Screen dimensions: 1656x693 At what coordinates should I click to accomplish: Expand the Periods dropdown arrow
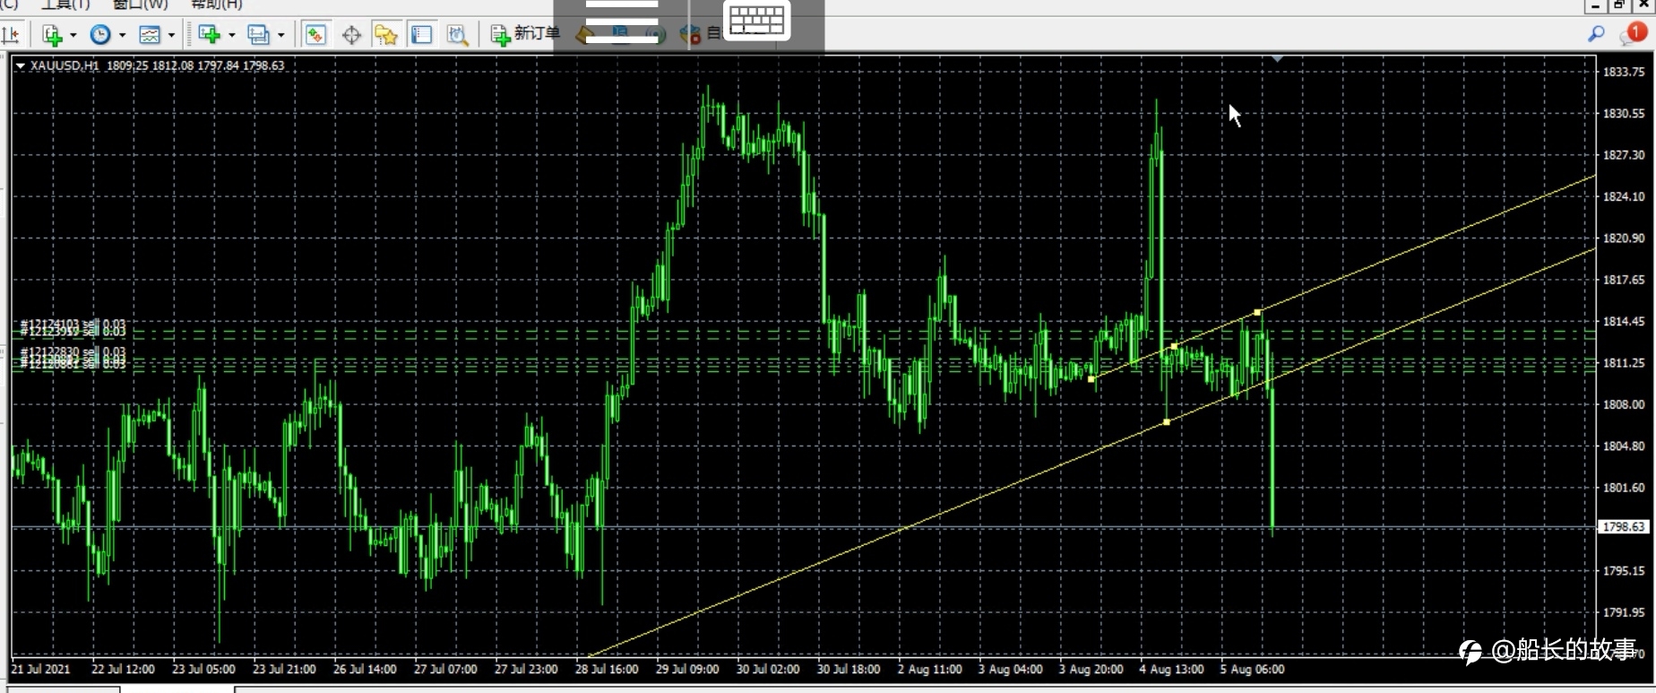coord(122,35)
